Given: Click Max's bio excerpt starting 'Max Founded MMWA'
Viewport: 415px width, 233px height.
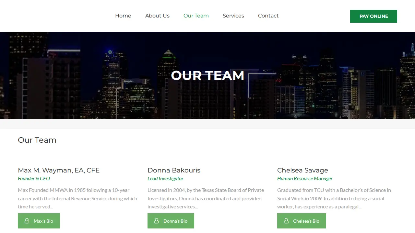Looking at the screenshot, I should 77,198.
